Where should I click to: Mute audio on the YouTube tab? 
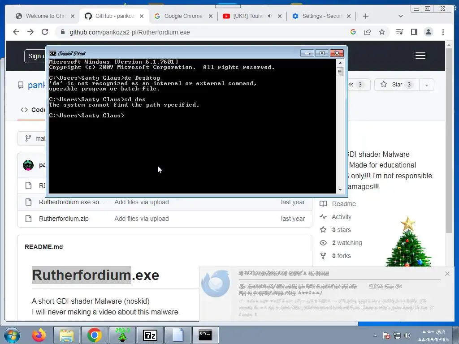(270, 16)
